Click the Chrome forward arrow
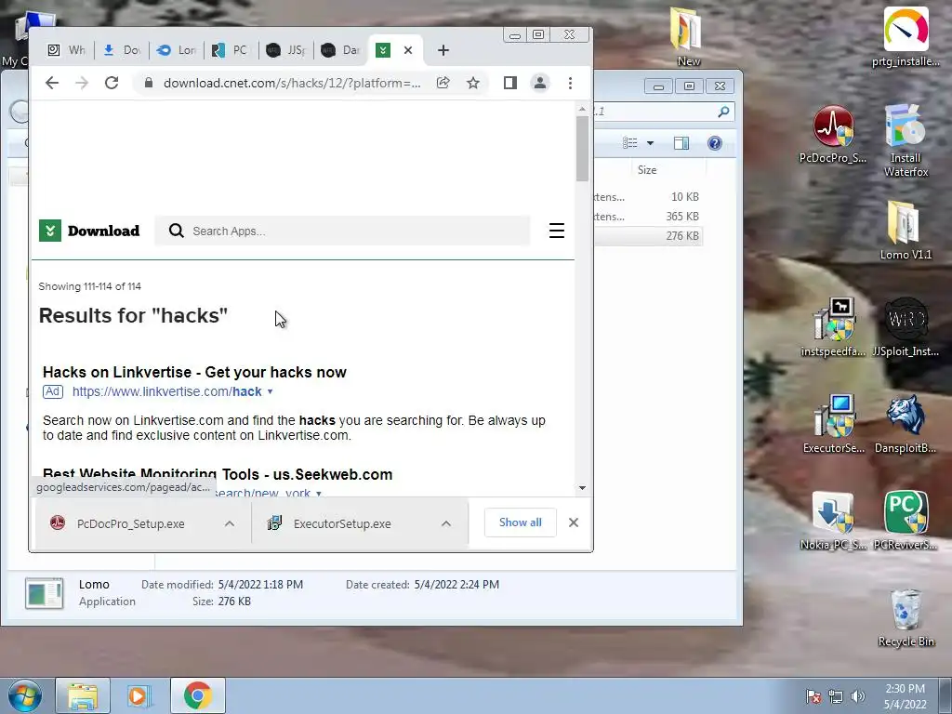This screenshot has width=952, height=714. [82, 83]
